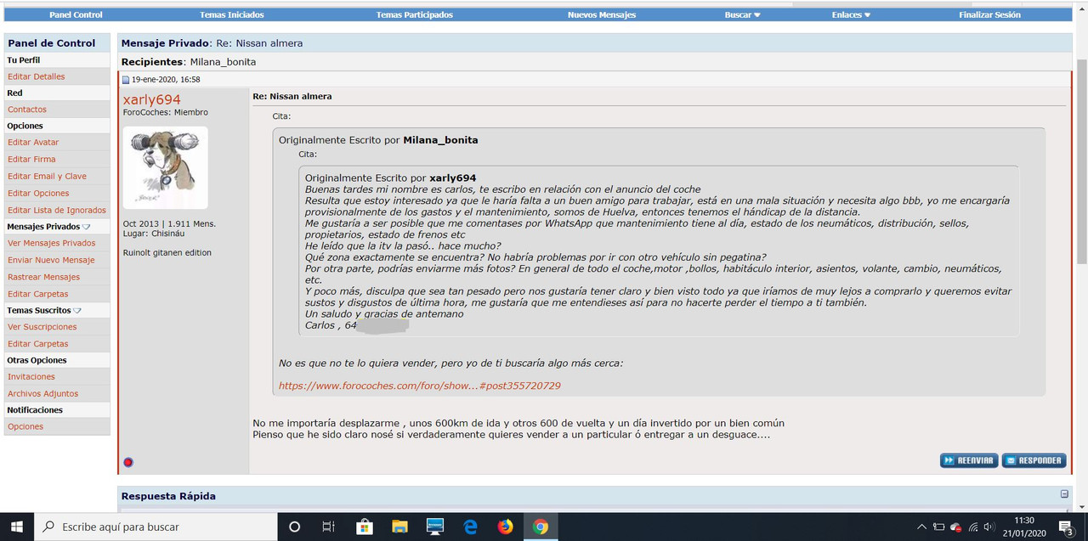The width and height of the screenshot is (1088, 541).
Task: Click Opciones under Notificaciones
Action: tap(25, 427)
